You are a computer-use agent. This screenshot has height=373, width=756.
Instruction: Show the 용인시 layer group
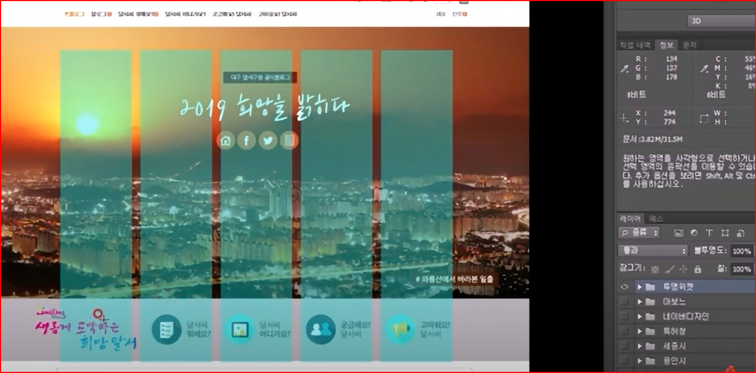click(625, 360)
